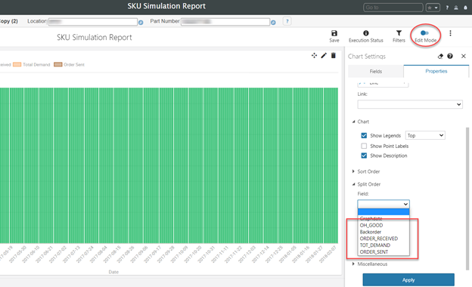This screenshot has height=287, width=472.
Task: Open the Execution Status info icon
Action: (x=366, y=33)
